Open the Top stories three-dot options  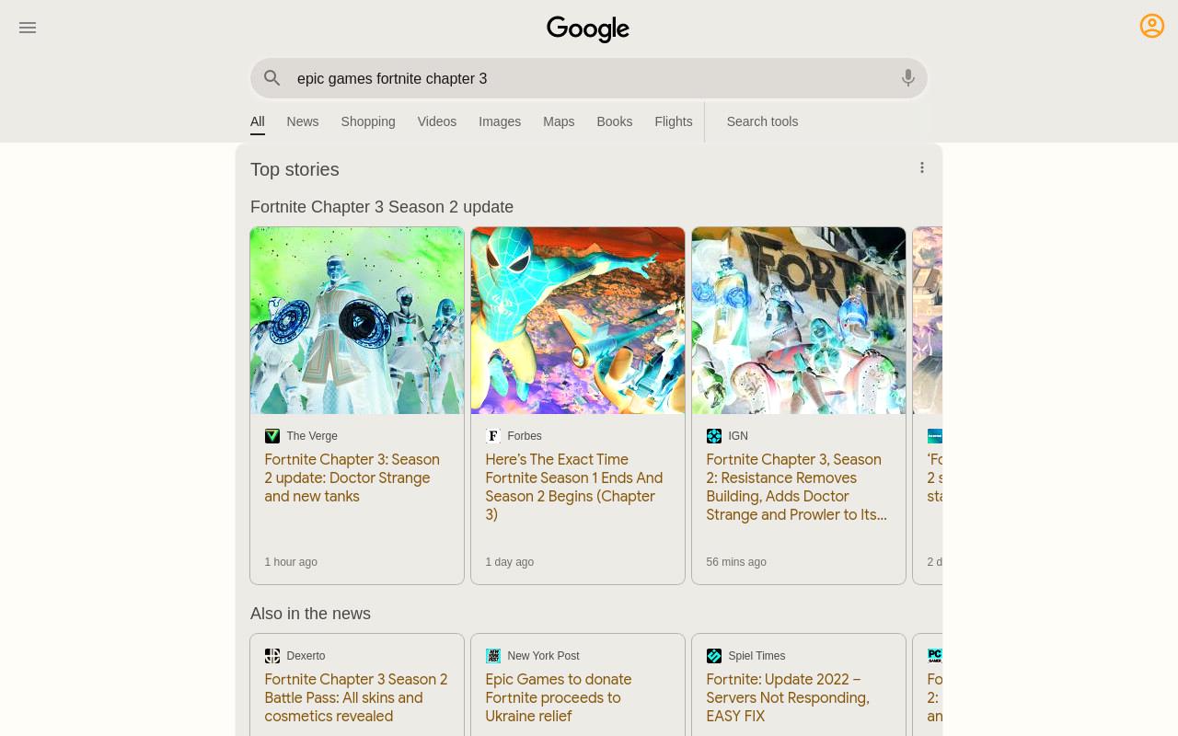(922, 167)
